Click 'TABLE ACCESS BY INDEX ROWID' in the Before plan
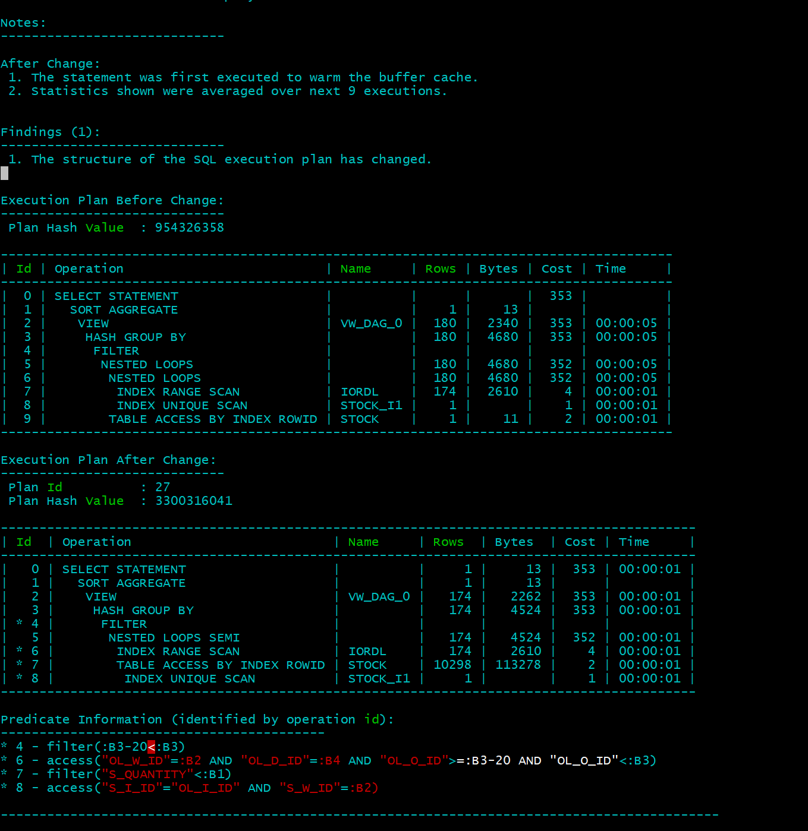The width and height of the screenshot is (808, 831). point(213,419)
